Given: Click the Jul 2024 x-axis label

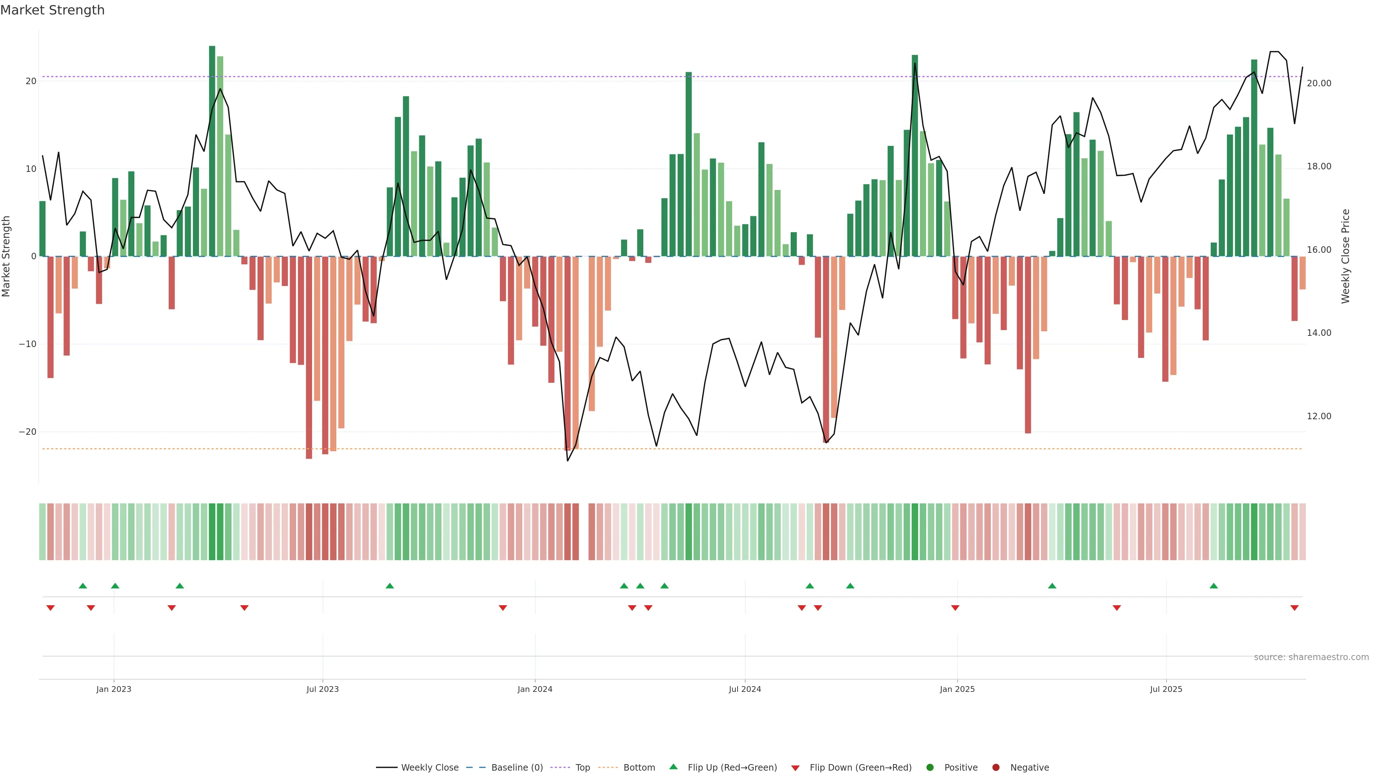Looking at the screenshot, I should (745, 689).
